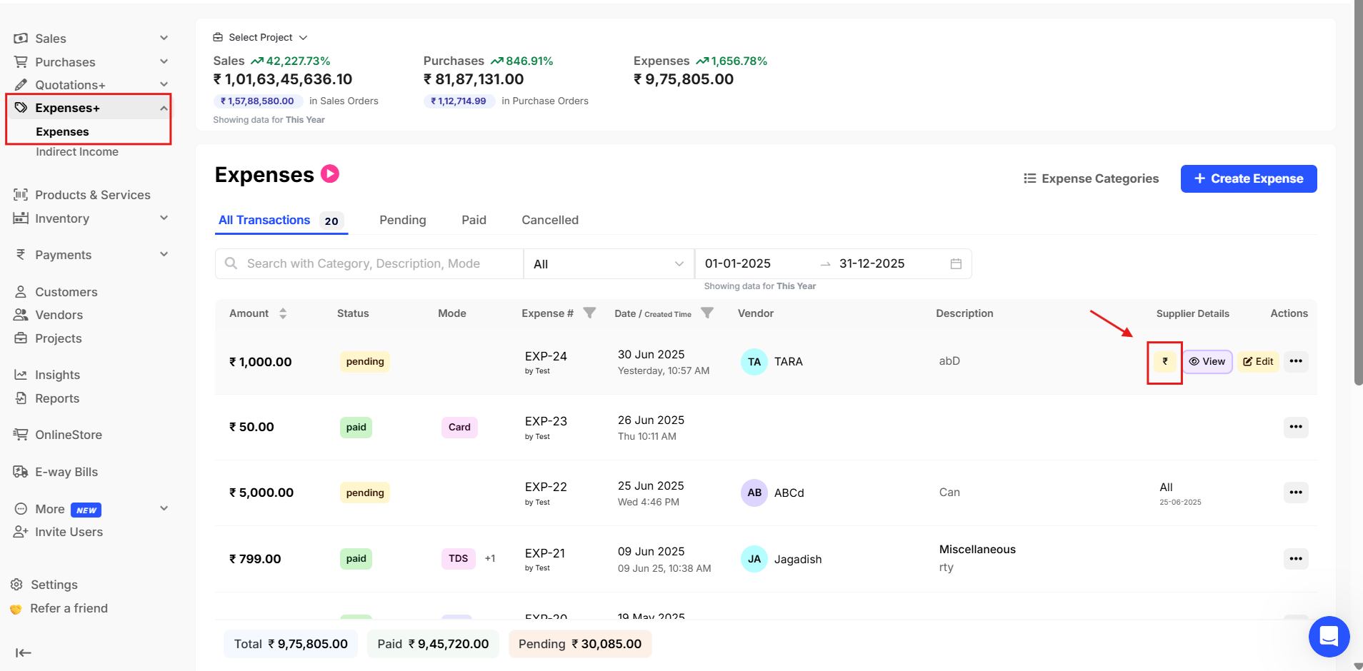The height and width of the screenshot is (671, 1363).
Task: Collapse the sidebar using the arrow icon
Action: coord(23,652)
